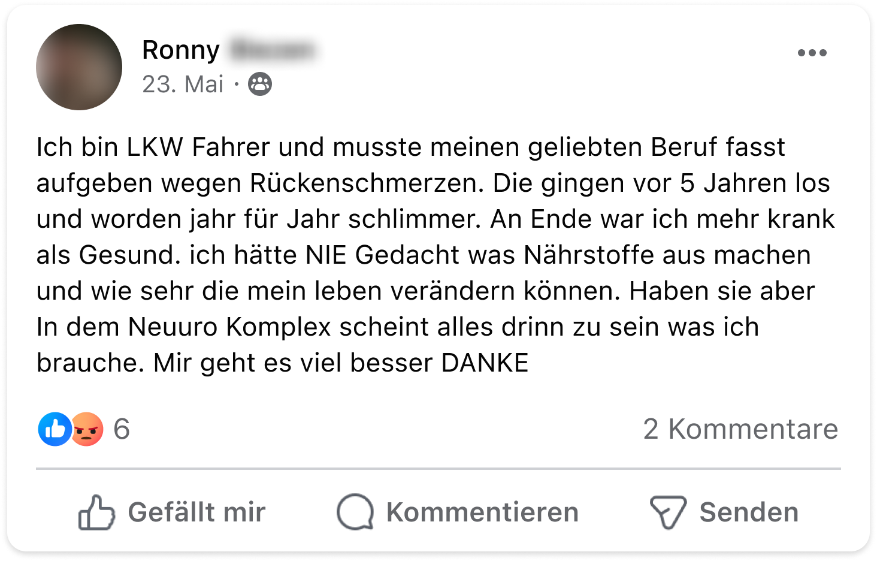Open the three-dot post options menu
Viewport: 877px width, 561px height.
tap(812, 53)
